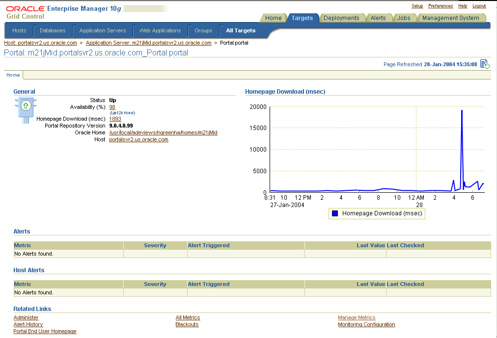Click 'No Alerts found.' in Host Alerts table

(x=33, y=292)
